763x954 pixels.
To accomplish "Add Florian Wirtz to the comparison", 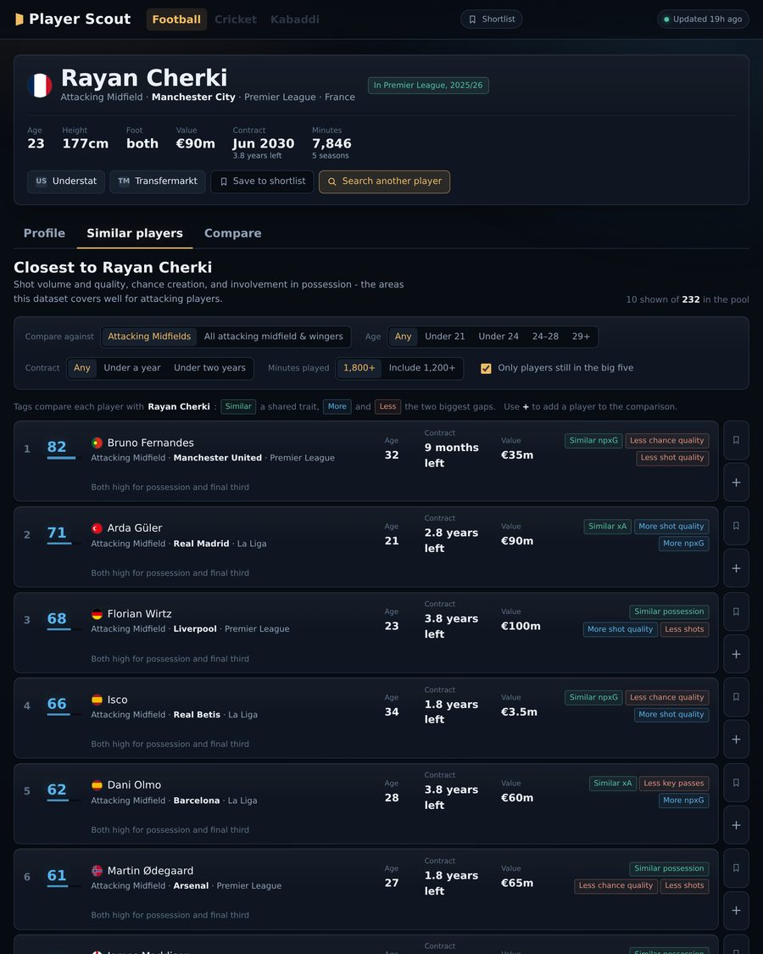I will [x=736, y=654].
